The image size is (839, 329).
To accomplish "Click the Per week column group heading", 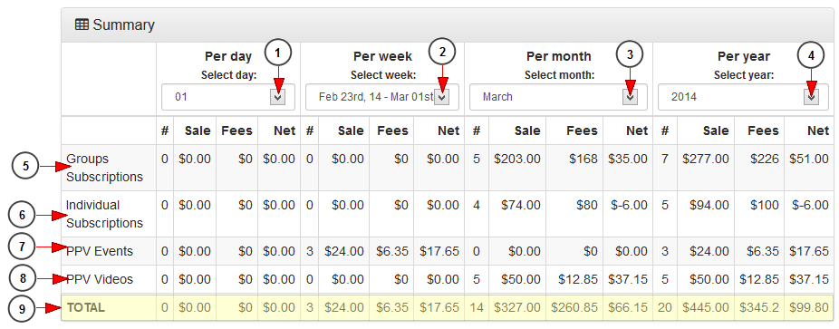I will tap(382, 56).
